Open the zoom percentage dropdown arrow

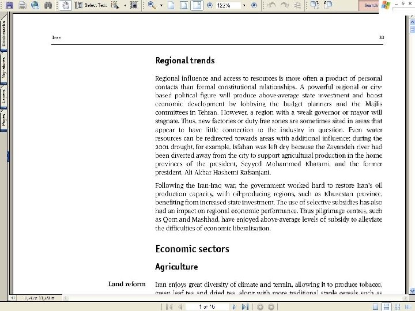click(244, 5)
